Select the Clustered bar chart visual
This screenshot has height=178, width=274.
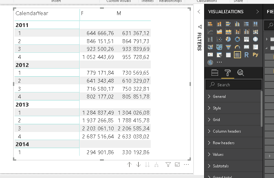228,24
